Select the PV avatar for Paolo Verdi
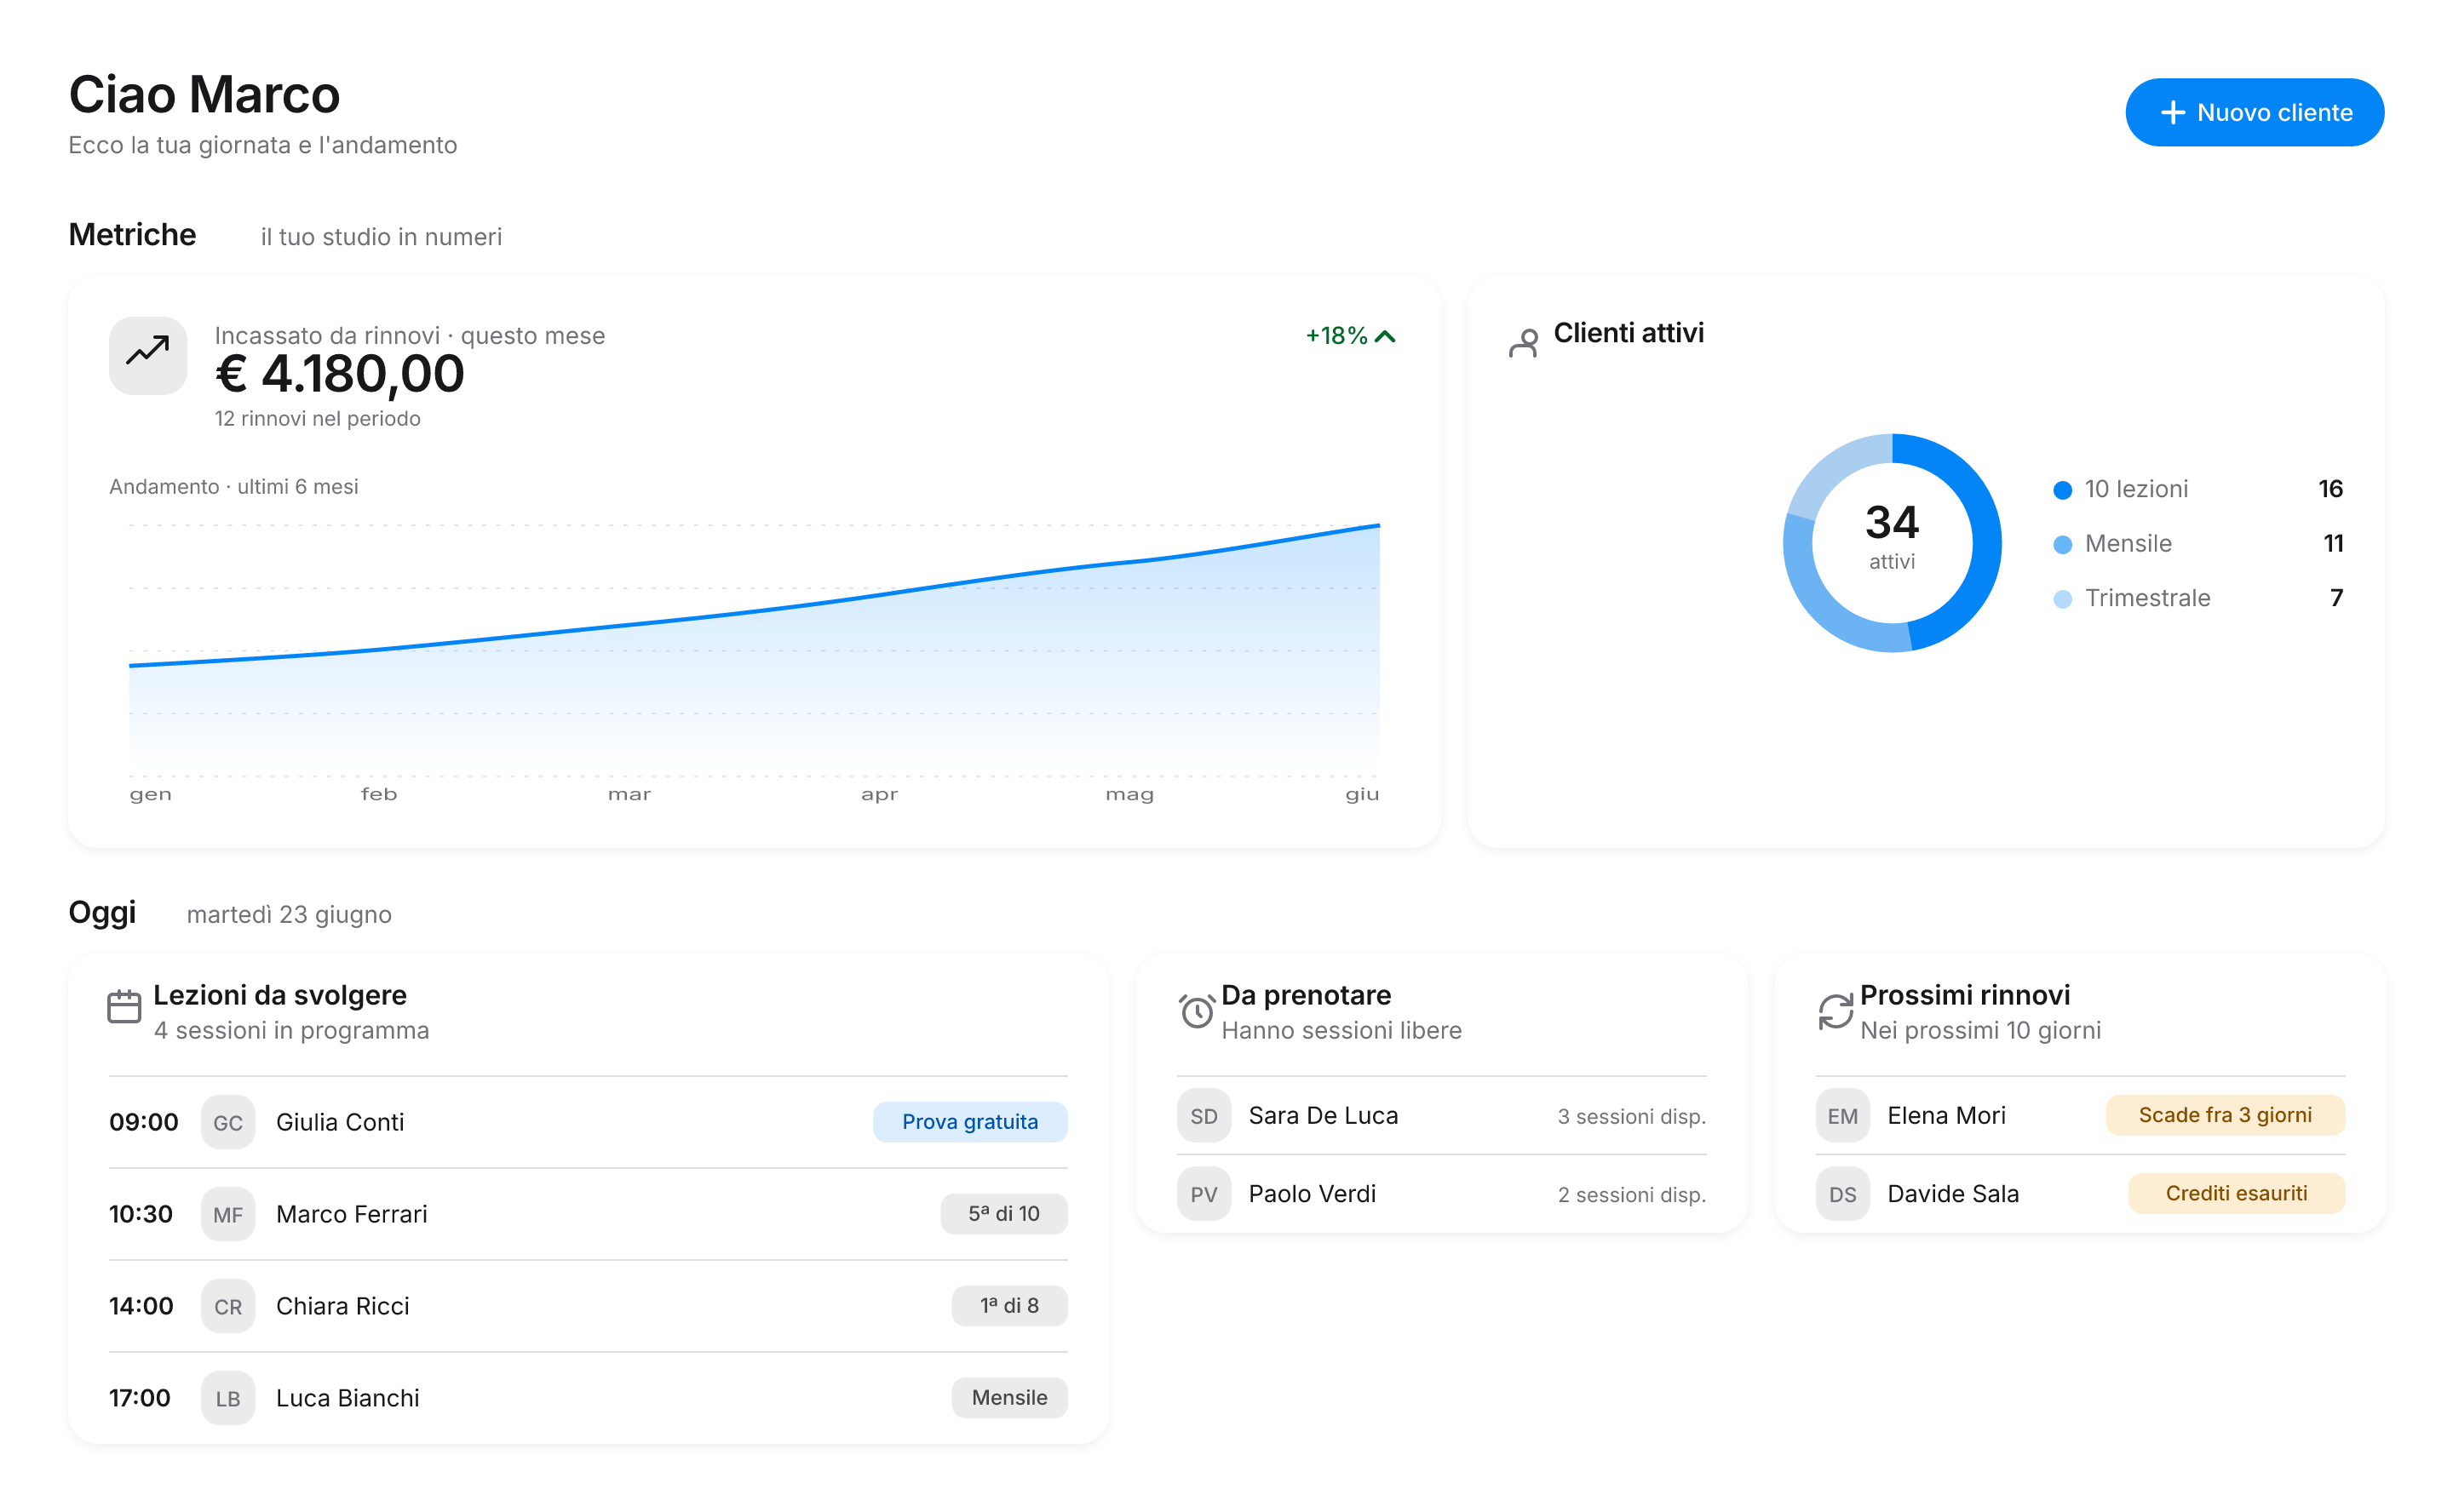This screenshot has width=2453, height=1512. tap(1204, 1193)
